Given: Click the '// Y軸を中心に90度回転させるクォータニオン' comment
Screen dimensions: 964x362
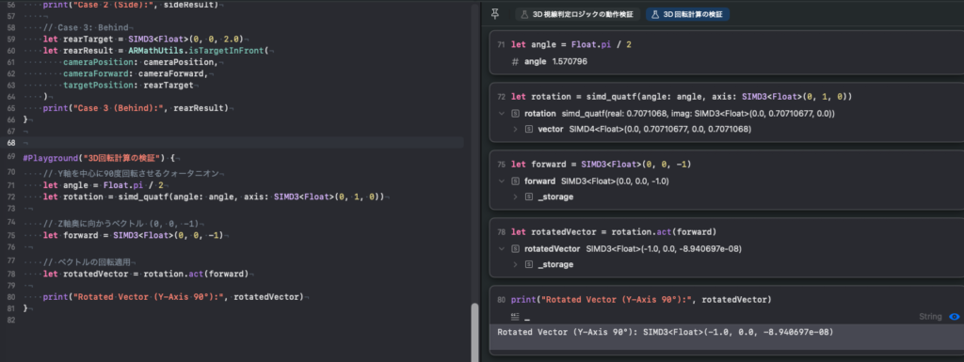Looking at the screenshot, I should click(131, 174).
